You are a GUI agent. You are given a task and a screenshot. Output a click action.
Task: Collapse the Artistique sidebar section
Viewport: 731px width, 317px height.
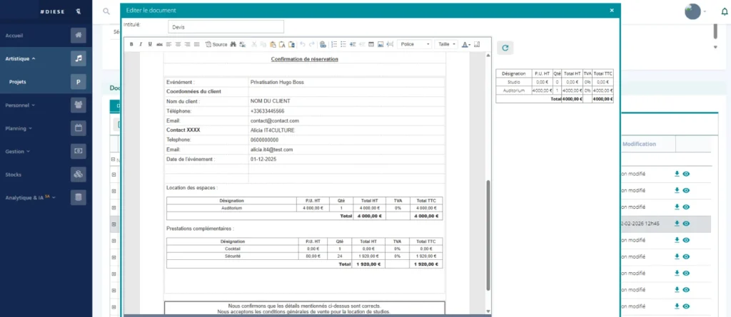(x=21, y=58)
